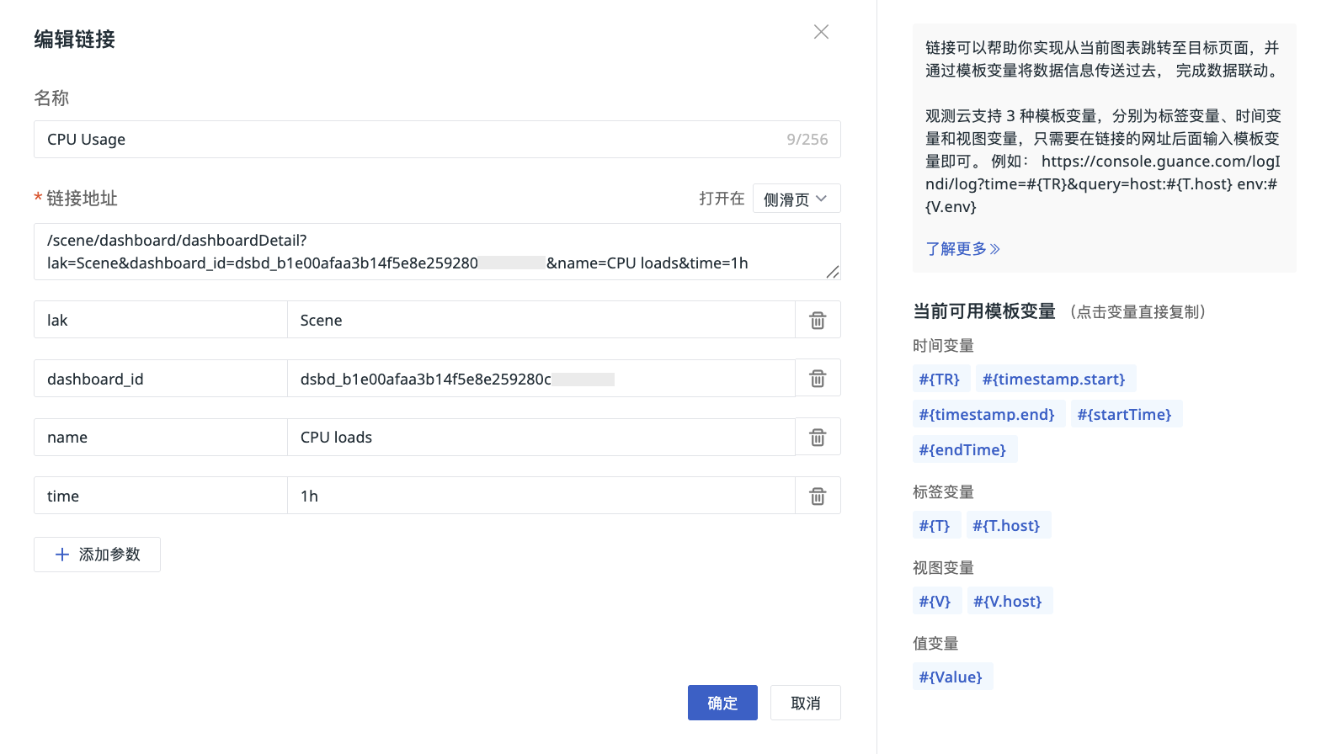Copy the #{timestamp.end} variable
Viewport: 1332px width, 754px height.
(987, 414)
